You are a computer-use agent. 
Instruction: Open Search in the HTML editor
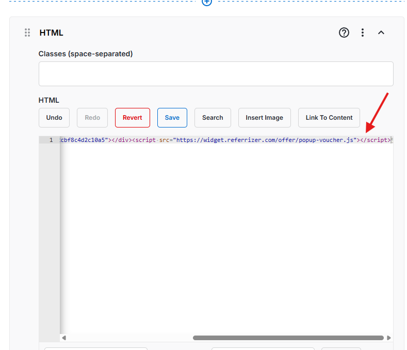pos(213,118)
